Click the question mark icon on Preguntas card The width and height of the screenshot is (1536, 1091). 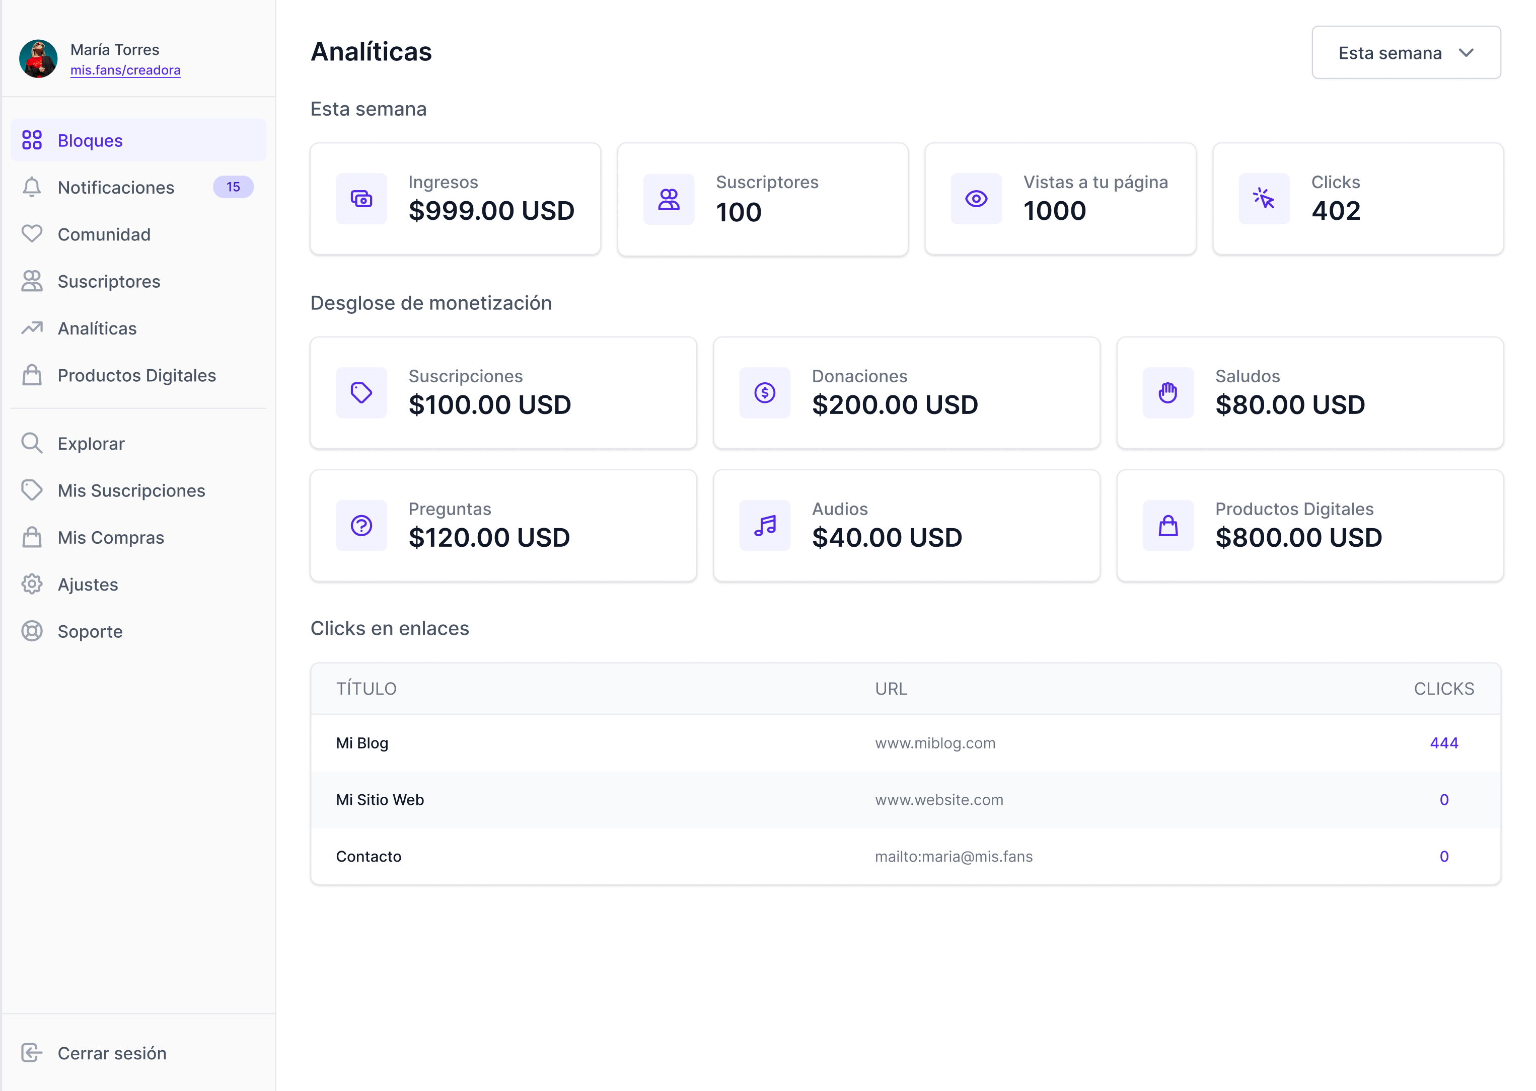coord(361,526)
